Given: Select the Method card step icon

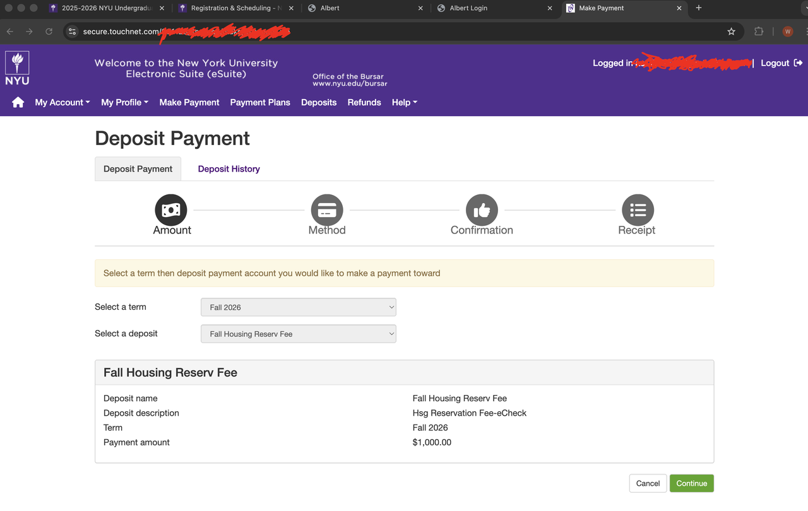Looking at the screenshot, I should 327,209.
